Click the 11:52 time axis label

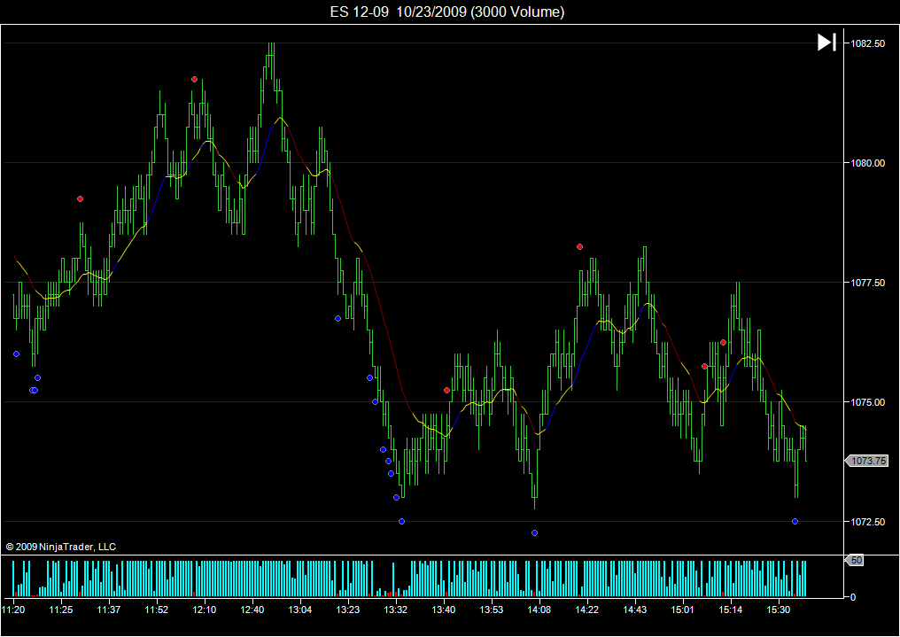click(156, 610)
